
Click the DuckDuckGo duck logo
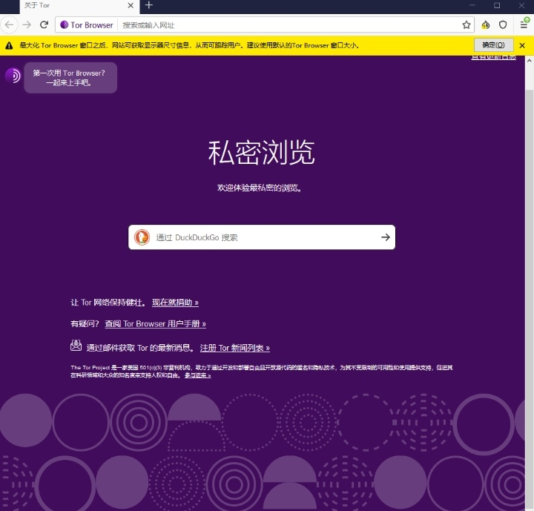(142, 237)
